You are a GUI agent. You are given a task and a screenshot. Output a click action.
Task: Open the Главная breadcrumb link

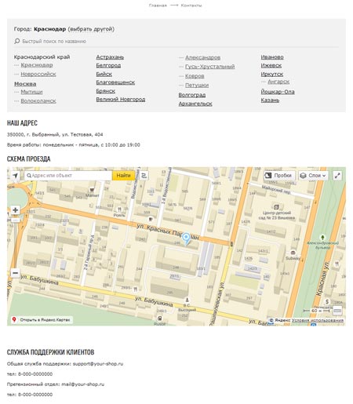(x=158, y=5)
